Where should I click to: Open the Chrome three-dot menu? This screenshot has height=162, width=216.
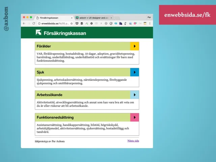pos(150,23)
